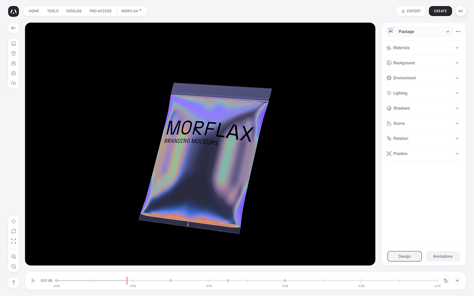Open the three-dot more options menu
This screenshot has width=474, height=296.
click(458, 32)
